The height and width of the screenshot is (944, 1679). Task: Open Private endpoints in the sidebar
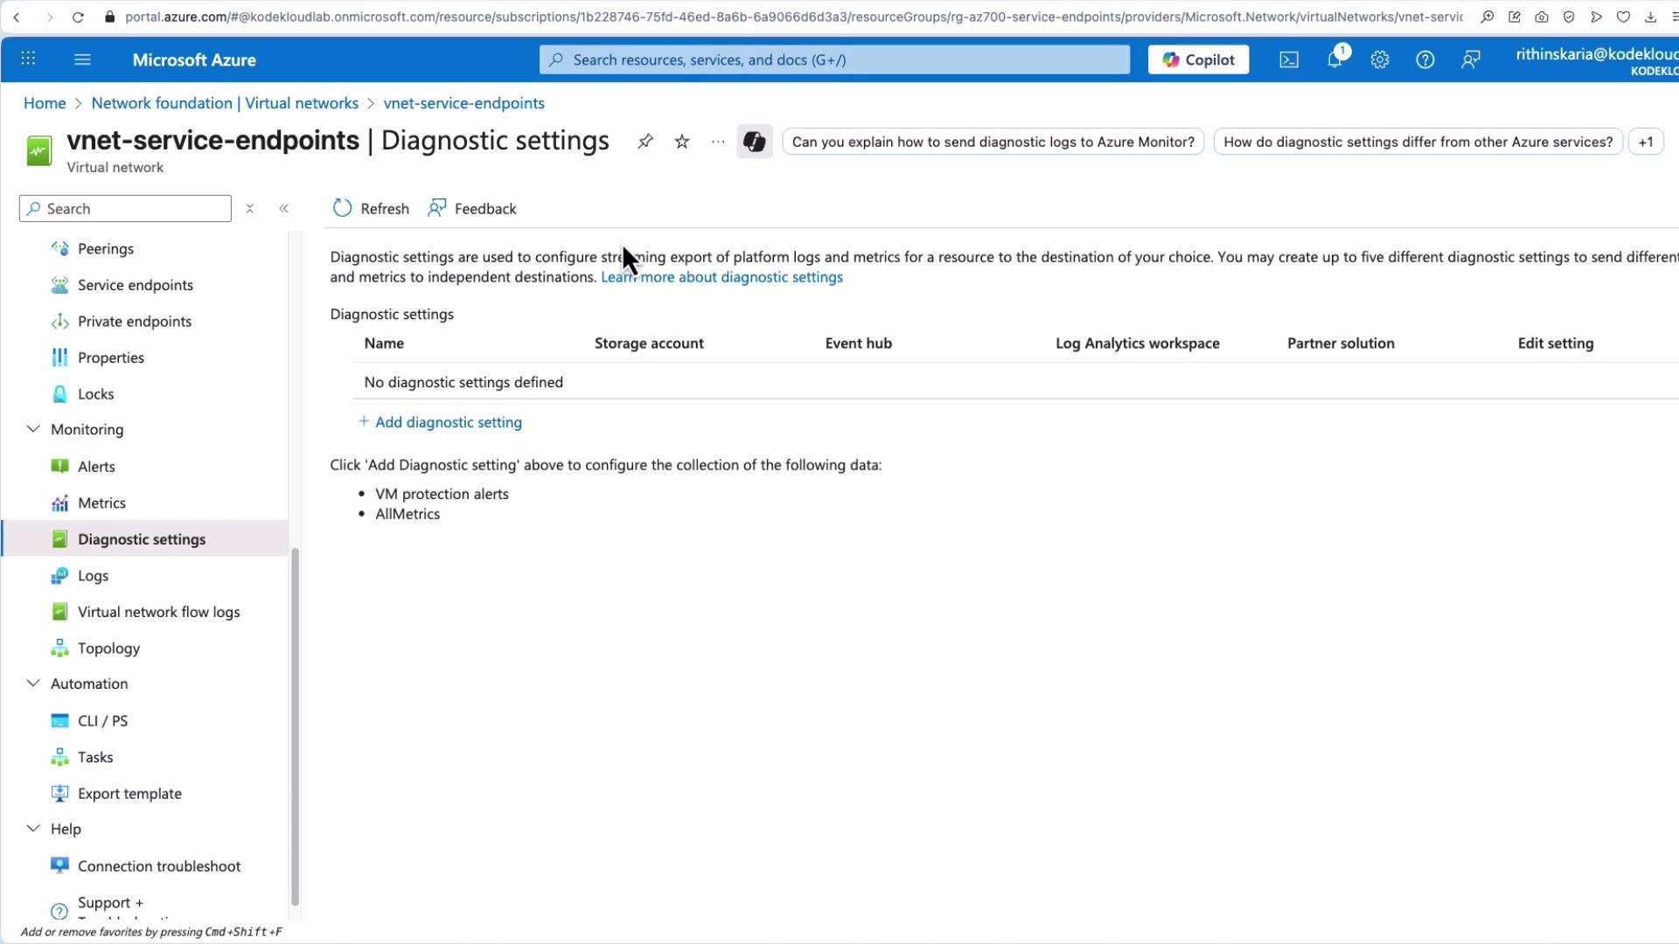point(135,322)
